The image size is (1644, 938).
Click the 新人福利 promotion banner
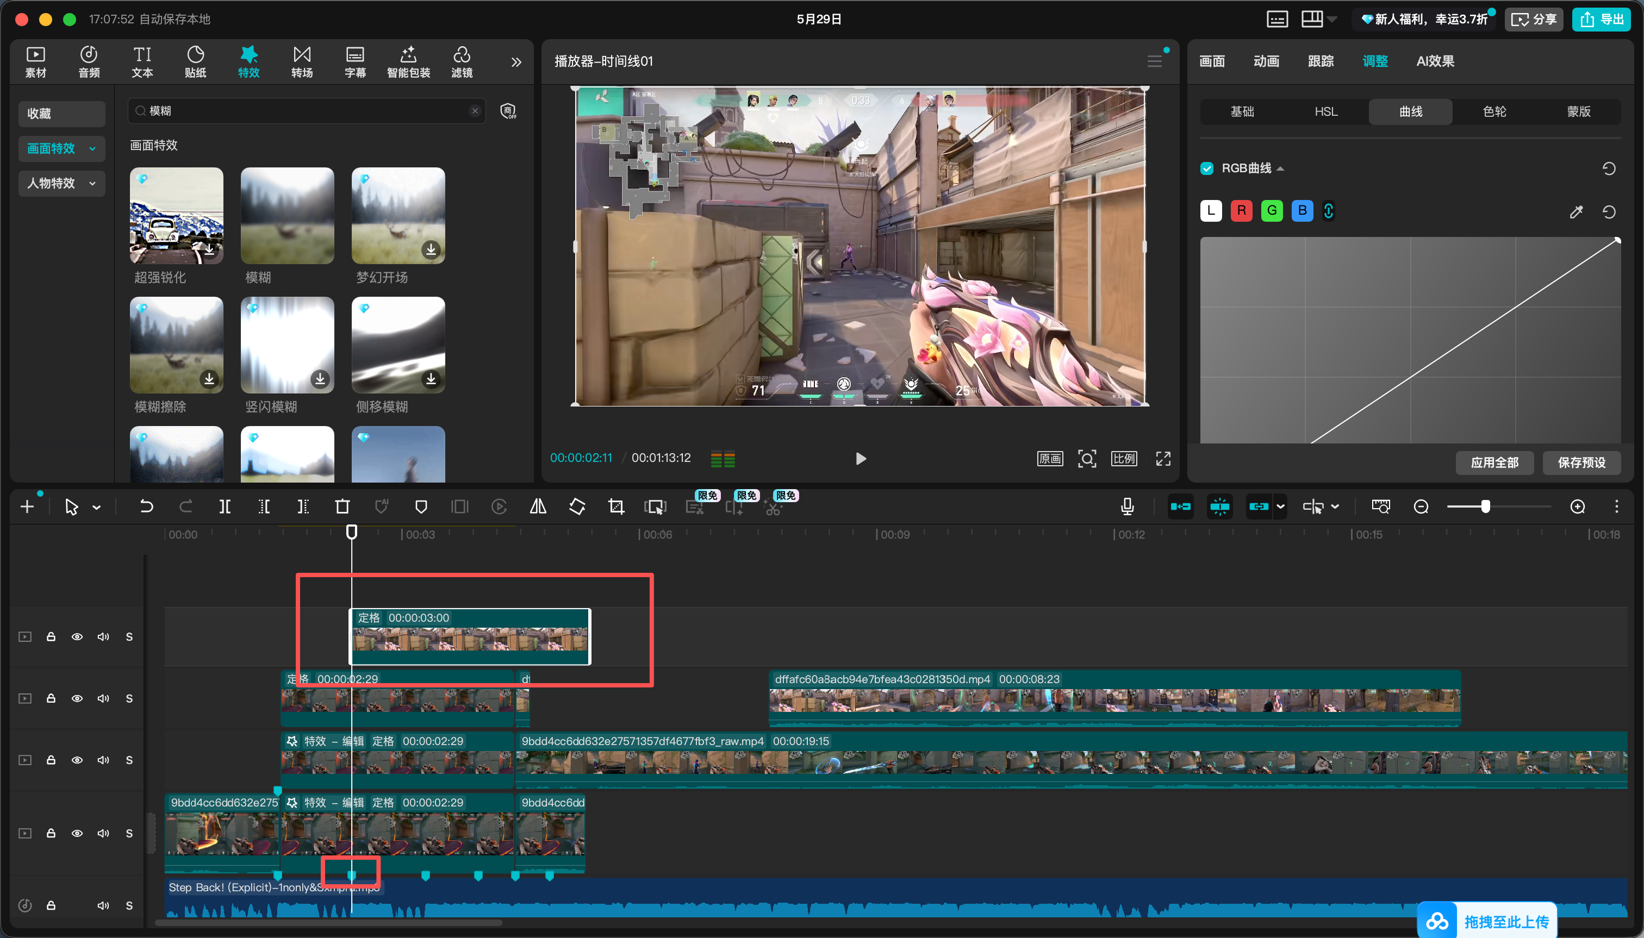[1424, 20]
